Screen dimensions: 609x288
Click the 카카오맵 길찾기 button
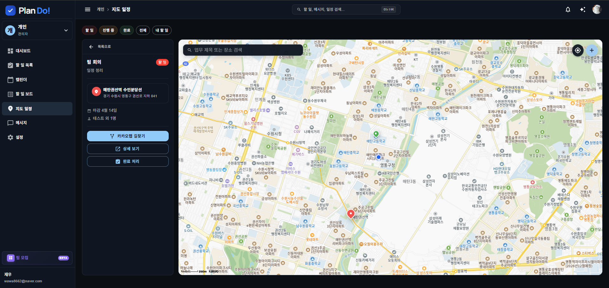click(x=128, y=136)
